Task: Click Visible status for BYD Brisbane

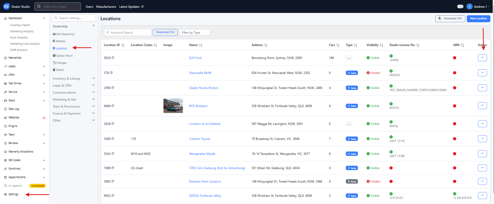Action: [373, 106]
